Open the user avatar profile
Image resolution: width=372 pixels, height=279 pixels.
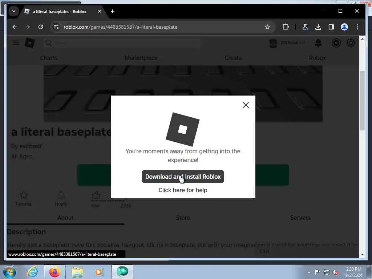click(x=273, y=43)
